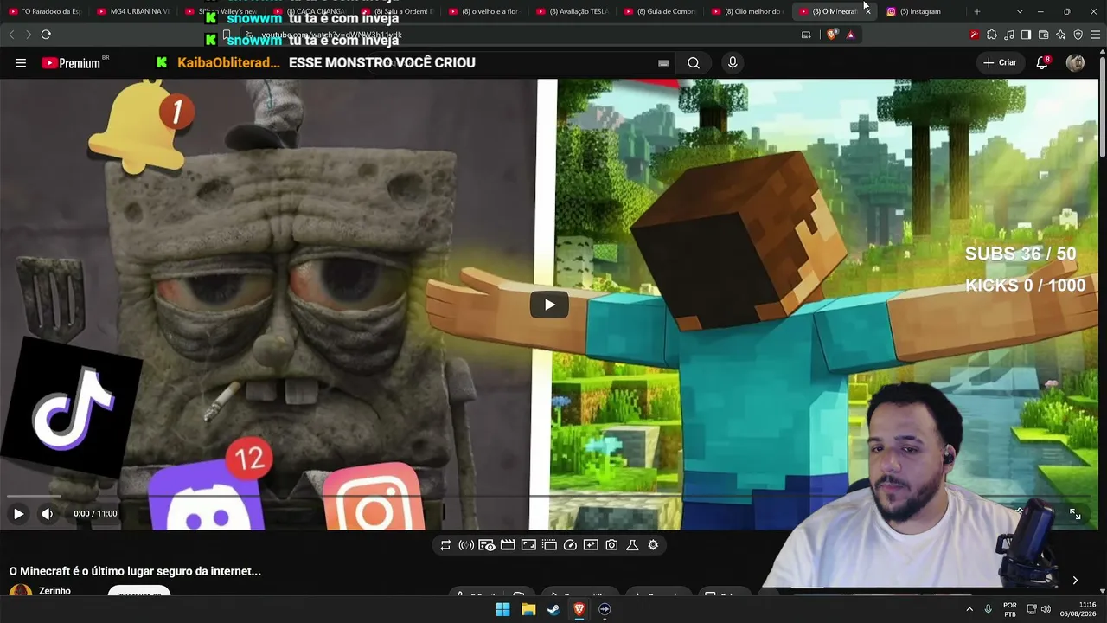The width and height of the screenshot is (1107, 623).
Task: Click the video title text
Action: click(135, 571)
